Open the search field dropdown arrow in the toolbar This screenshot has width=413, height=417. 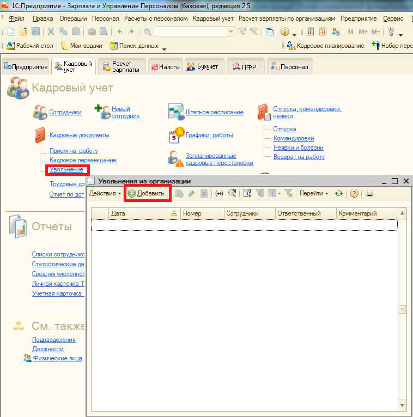pyautogui.click(x=231, y=32)
